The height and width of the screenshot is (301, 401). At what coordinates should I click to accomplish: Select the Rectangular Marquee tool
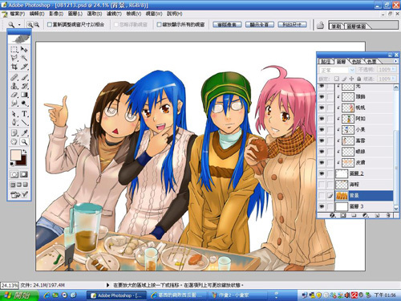[x=14, y=49]
